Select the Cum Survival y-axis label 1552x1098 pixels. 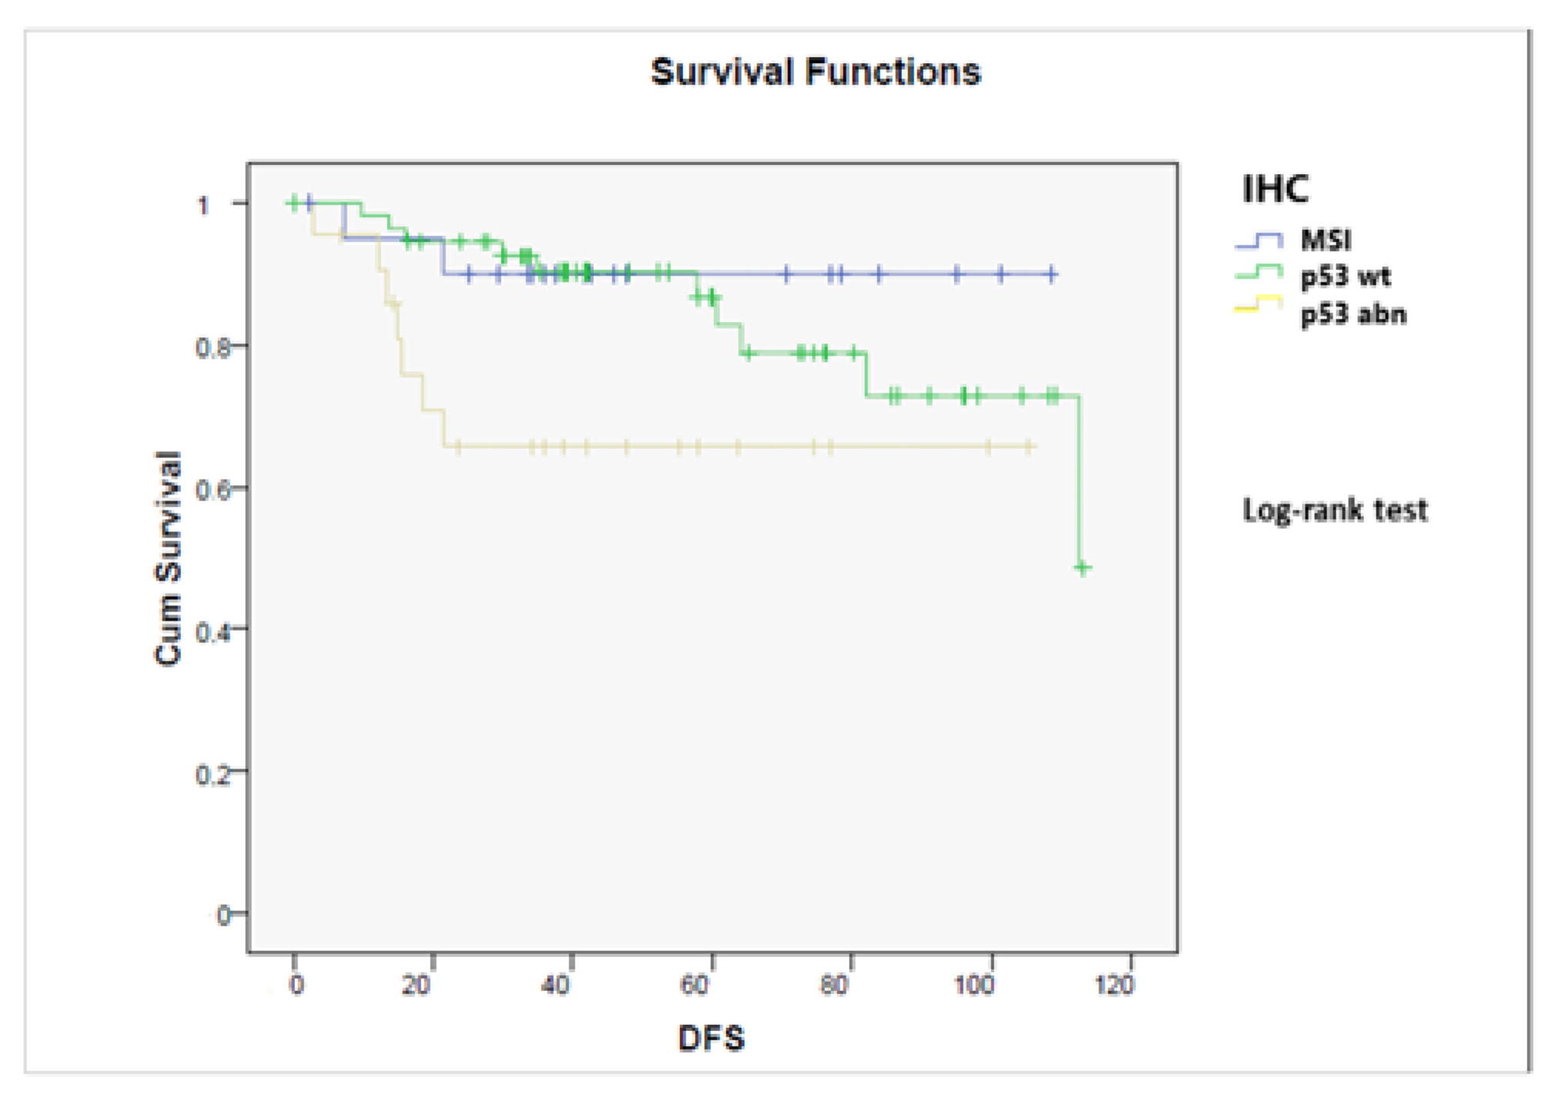coord(168,557)
